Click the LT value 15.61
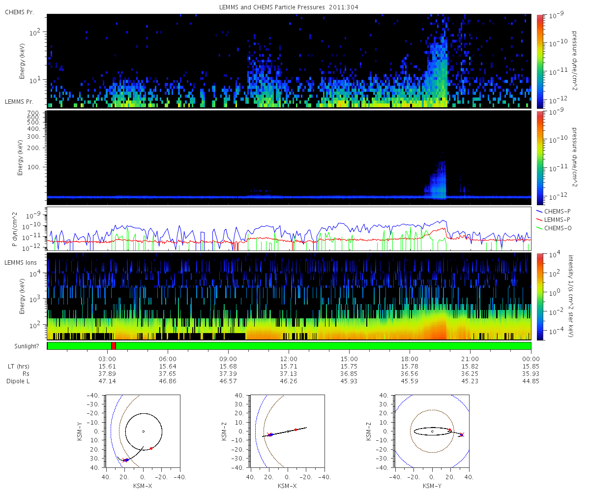The image size is (590, 492). pos(107,367)
